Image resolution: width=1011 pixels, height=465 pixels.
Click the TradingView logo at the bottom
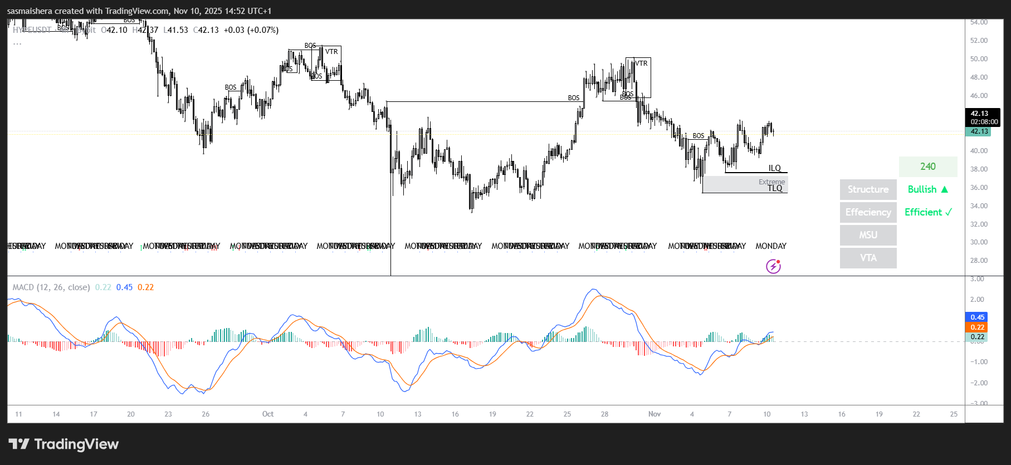point(64,444)
